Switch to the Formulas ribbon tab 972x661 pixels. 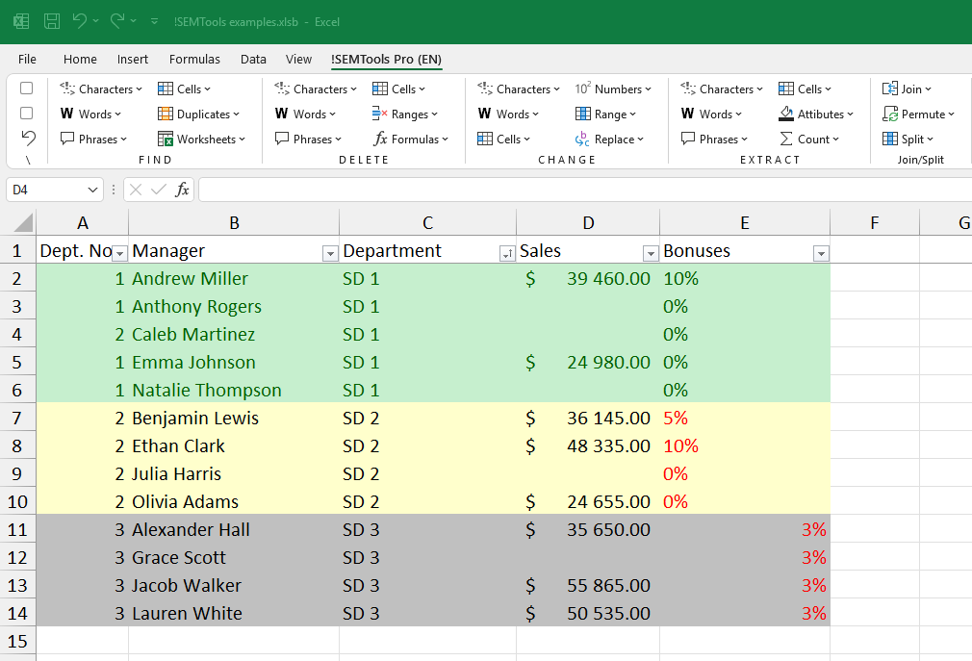pyautogui.click(x=194, y=59)
